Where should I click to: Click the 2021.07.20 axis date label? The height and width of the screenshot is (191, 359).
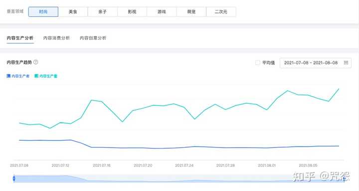143,166
